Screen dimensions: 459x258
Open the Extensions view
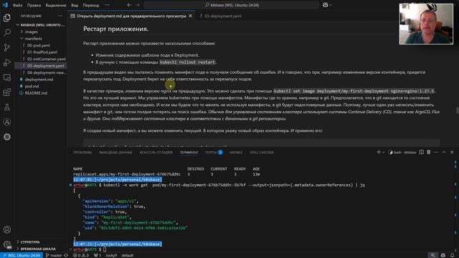pyautogui.click(x=7, y=92)
